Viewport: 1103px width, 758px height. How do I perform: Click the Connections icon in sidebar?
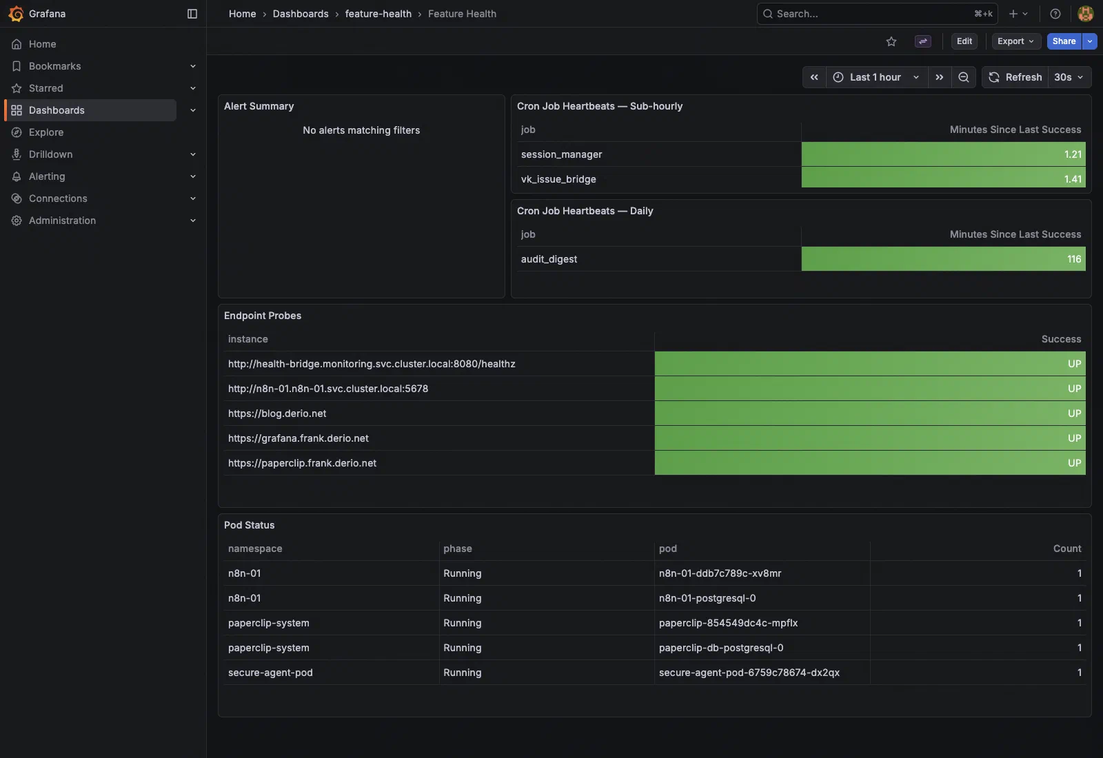[x=17, y=198]
